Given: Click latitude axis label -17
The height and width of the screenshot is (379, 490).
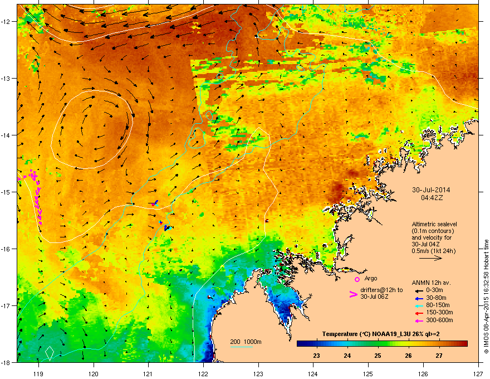Looking at the screenshot, I should pyautogui.click(x=6, y=305).
